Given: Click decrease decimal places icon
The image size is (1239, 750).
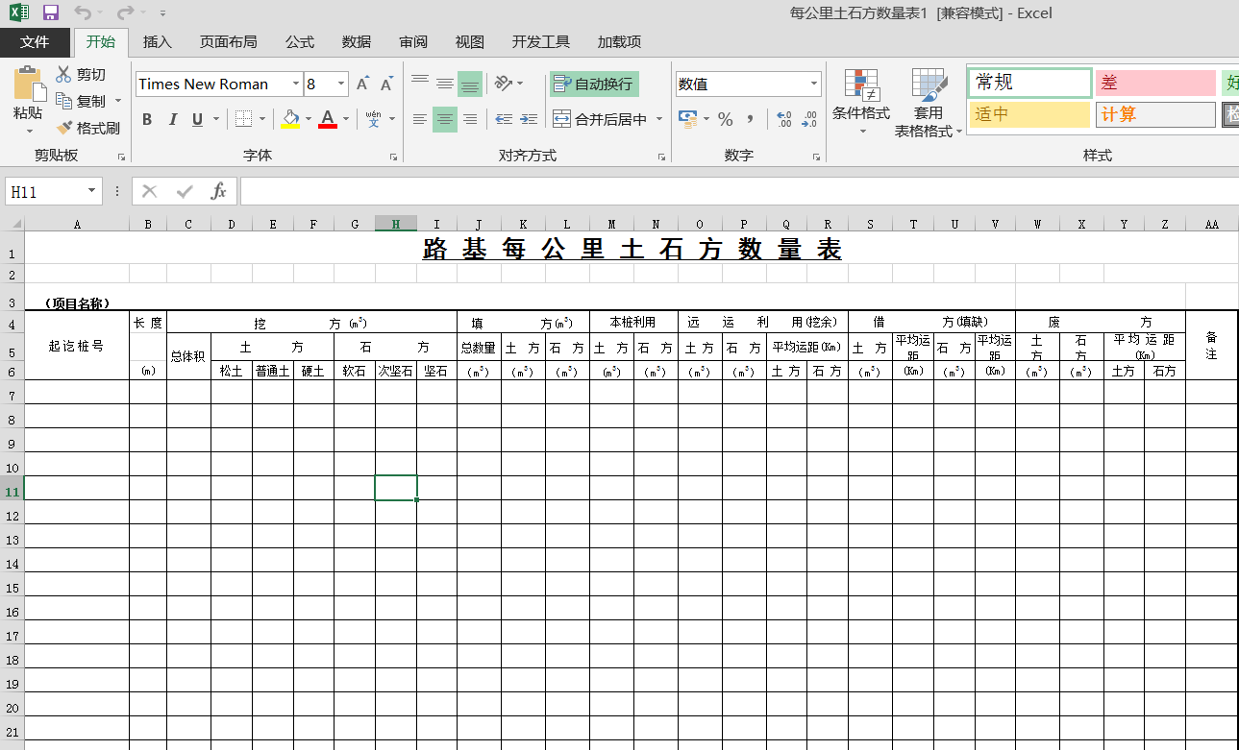Looking at the screenshot, I should [x=809, y=119].
